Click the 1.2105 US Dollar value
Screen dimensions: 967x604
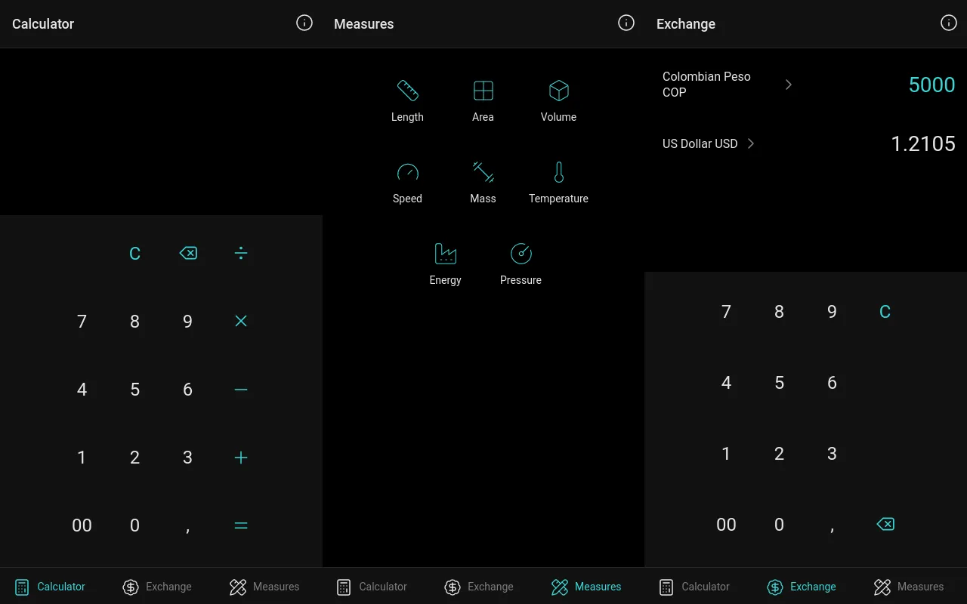[x=922, y=143]
